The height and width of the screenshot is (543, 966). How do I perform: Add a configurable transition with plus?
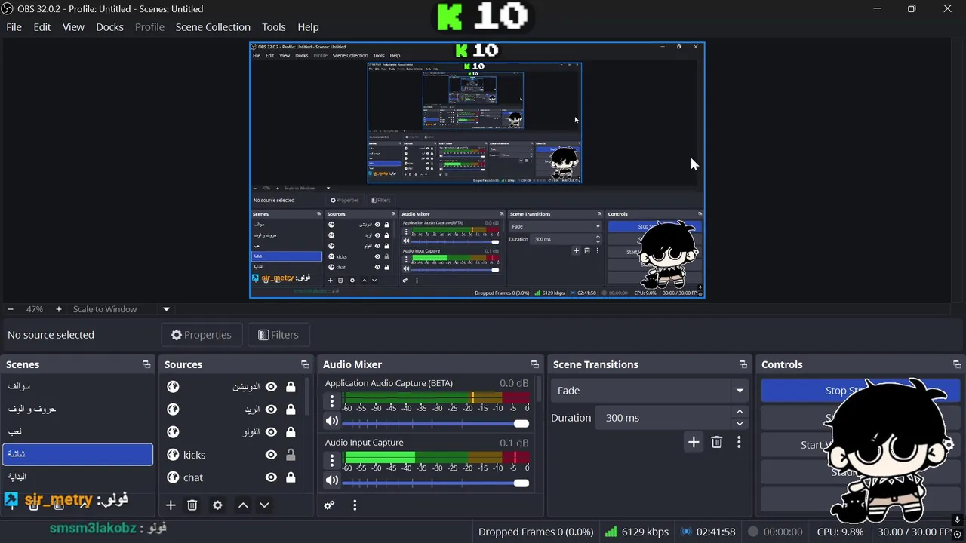(x=694, y=442)
